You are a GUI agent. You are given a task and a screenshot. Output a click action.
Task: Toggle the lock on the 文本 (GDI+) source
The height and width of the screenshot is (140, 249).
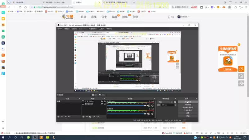(105, 101)
